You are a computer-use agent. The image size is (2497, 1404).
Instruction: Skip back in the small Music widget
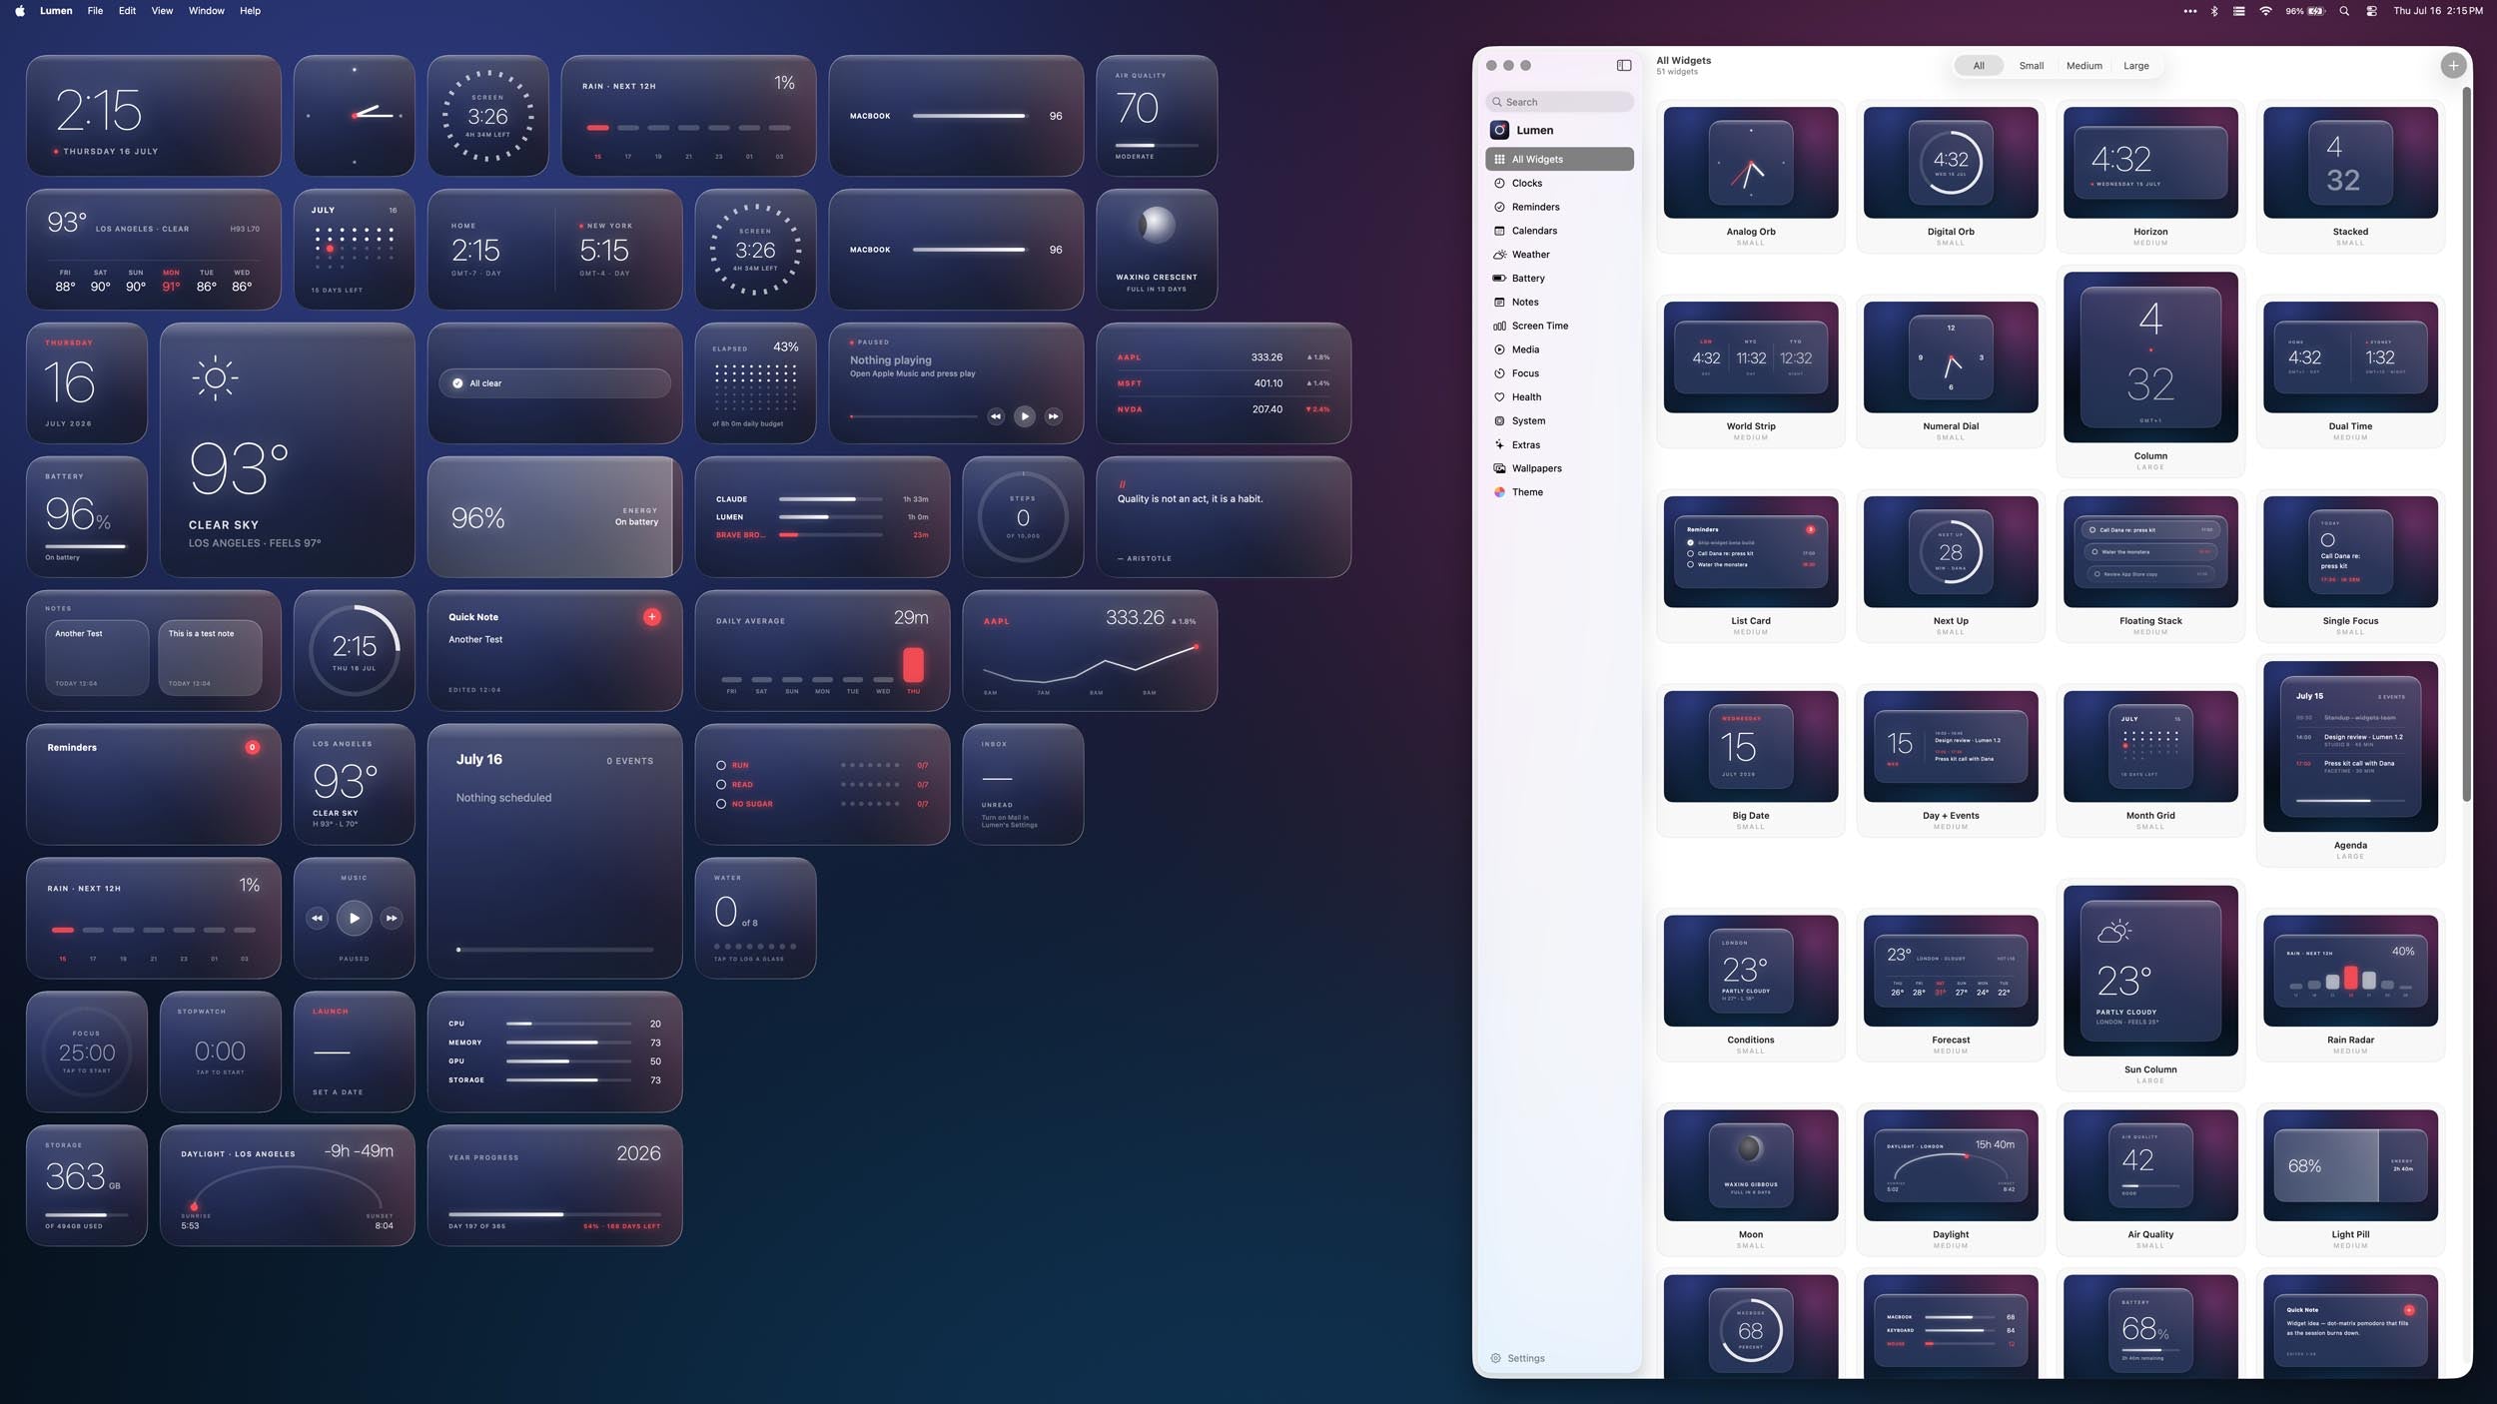coord(317,918)
